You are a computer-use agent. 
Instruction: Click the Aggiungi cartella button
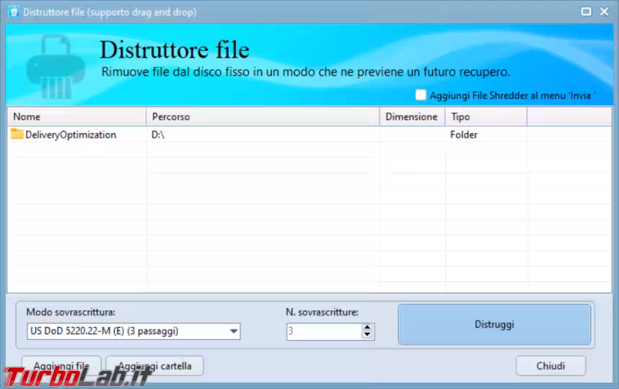154,366
